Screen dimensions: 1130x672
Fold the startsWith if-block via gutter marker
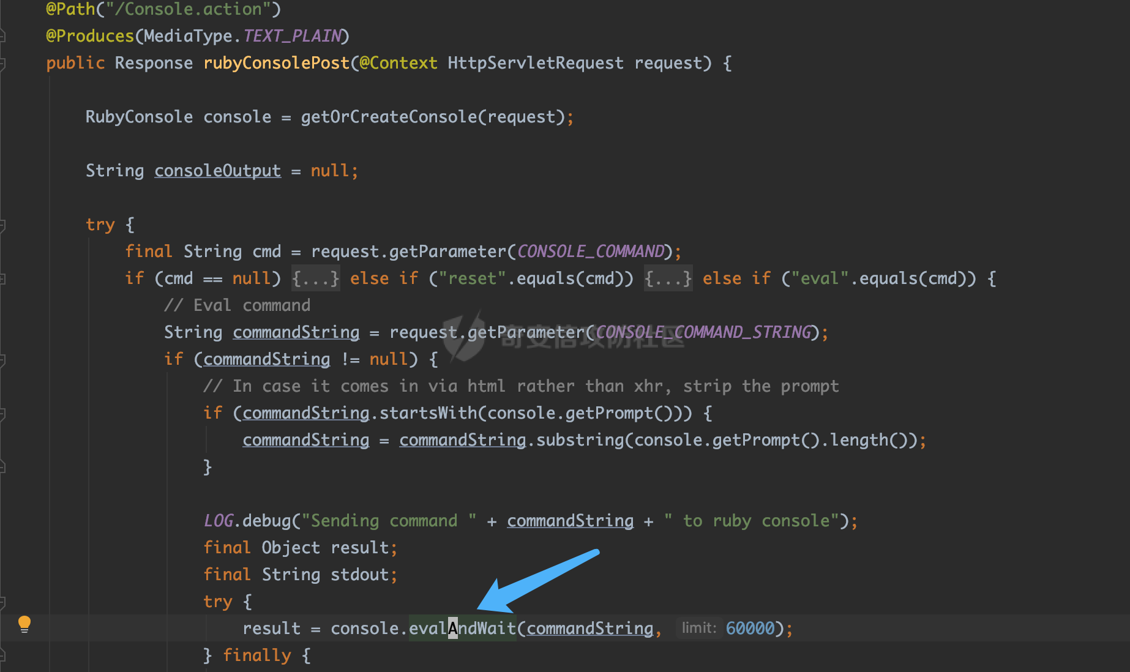[2, 414]
